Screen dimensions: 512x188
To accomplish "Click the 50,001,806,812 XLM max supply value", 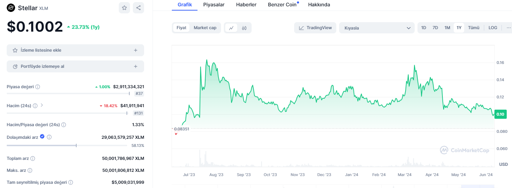I will click(x=123, y=170).
